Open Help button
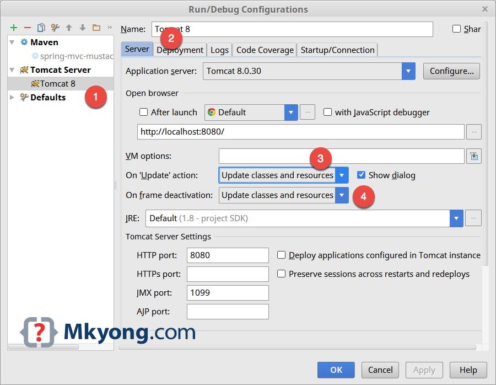496x385 pixels. click(468, 370)
